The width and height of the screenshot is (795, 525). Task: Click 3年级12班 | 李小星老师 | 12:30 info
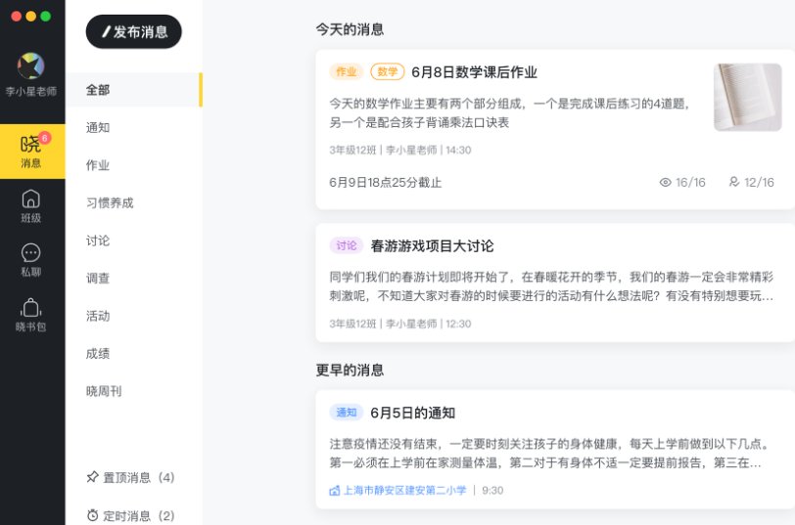400,324
